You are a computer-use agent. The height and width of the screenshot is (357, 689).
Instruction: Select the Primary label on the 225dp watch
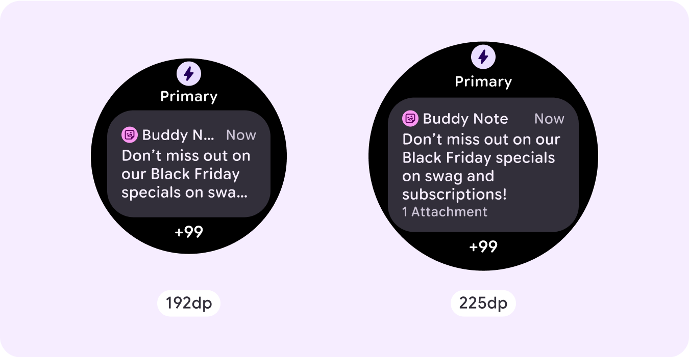pyautogui.click(x=483, y=81)
